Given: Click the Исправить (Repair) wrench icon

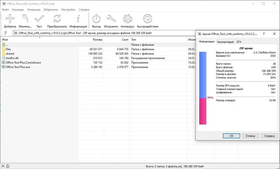Looking at the screenshot, I should coord(111,19).
